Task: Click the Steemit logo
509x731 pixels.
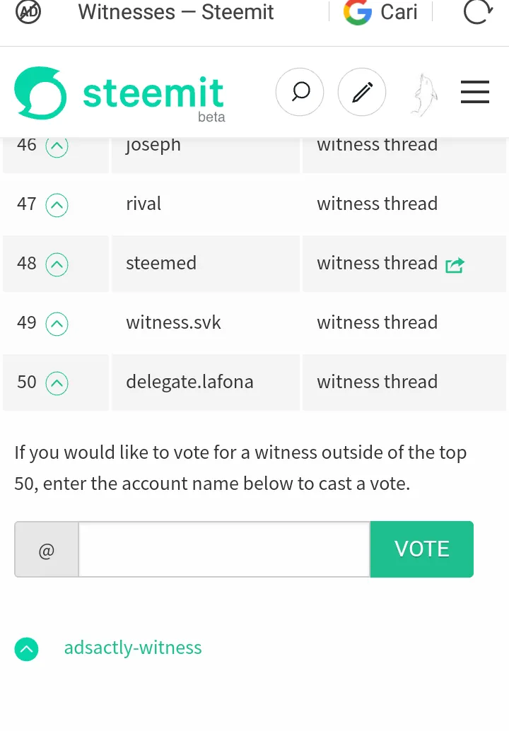Action: [119, 94]
